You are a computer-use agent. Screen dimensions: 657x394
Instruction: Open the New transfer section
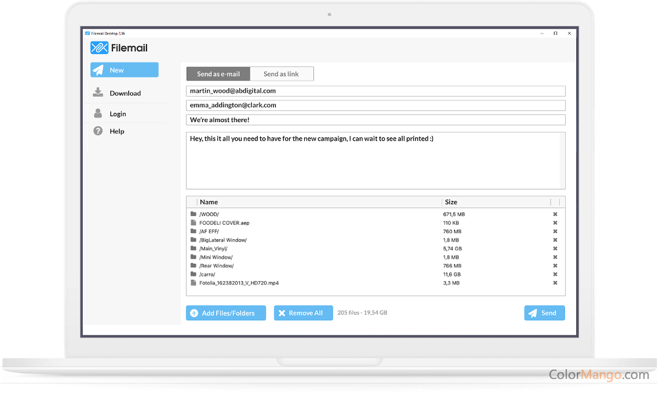tap(124, 70)
